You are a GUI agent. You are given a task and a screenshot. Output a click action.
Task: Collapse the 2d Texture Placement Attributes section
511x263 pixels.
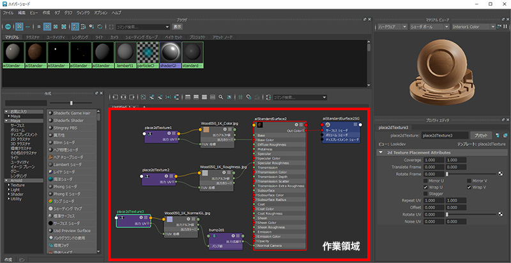pyautogui.click(x=381, y=153)
